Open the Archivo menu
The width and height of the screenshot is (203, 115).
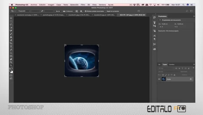coord(34,5)
